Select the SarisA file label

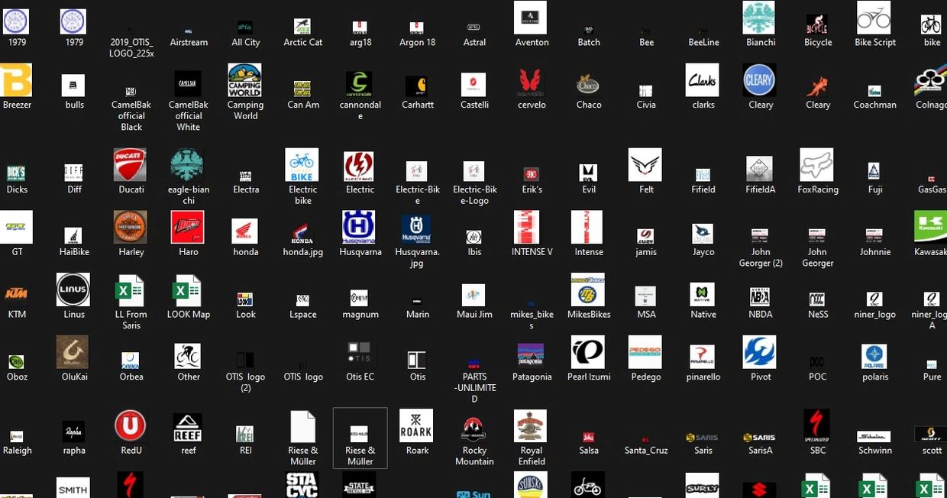click(x=761, y=451)
